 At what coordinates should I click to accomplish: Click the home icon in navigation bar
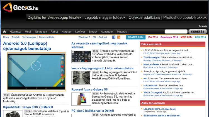tap(4, 32)
